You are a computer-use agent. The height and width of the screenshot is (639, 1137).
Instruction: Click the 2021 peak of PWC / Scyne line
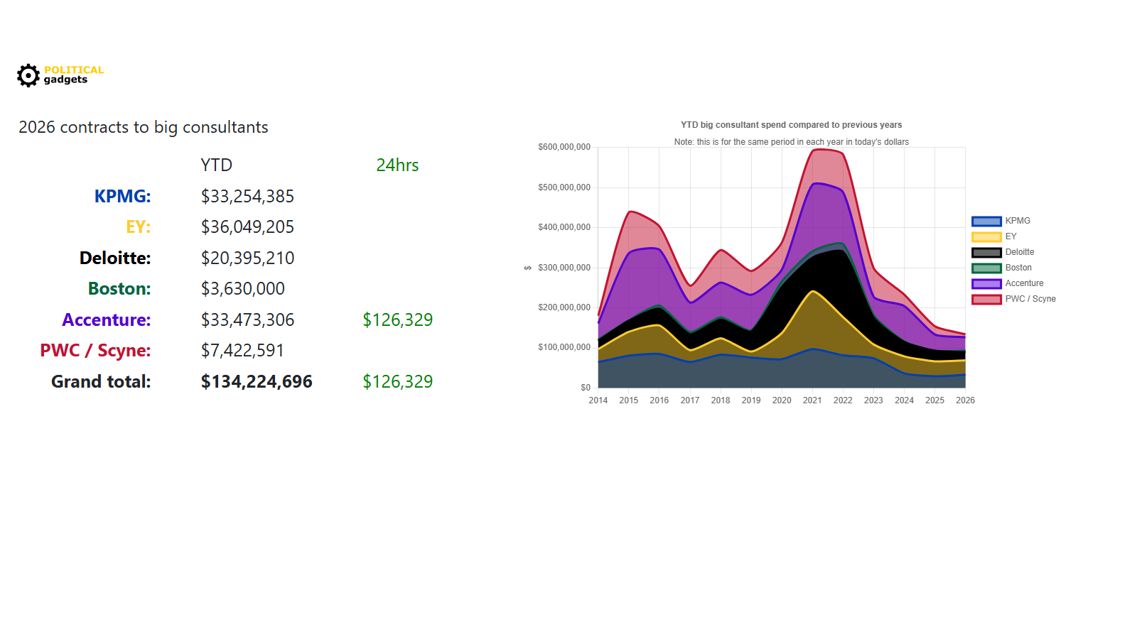[x=814, y=149]
